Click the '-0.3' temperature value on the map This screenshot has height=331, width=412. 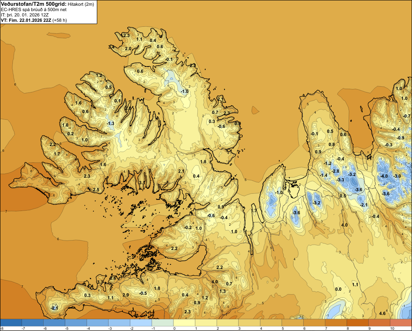389,145
